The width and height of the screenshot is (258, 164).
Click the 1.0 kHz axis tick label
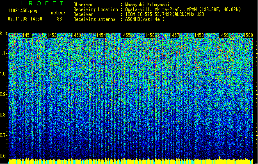tap(4, 74)
